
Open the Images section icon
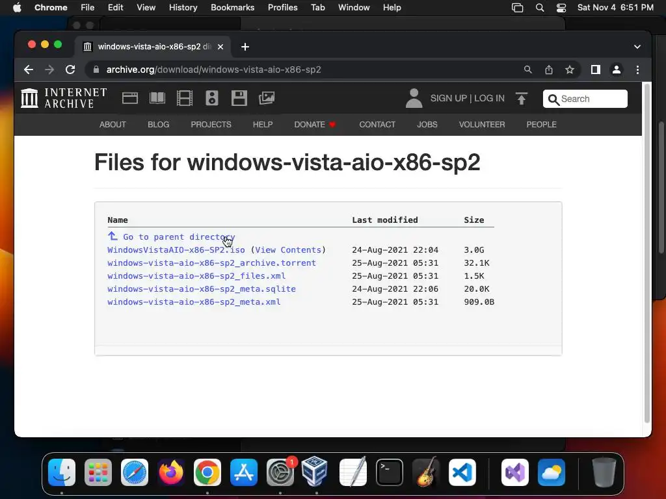(x=267, y=98)
